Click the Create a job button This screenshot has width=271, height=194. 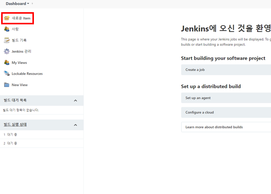(x=226, y=70)
